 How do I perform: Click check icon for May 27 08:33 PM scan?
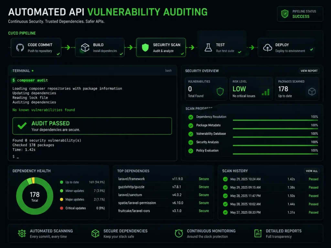(x=225, y=212)
